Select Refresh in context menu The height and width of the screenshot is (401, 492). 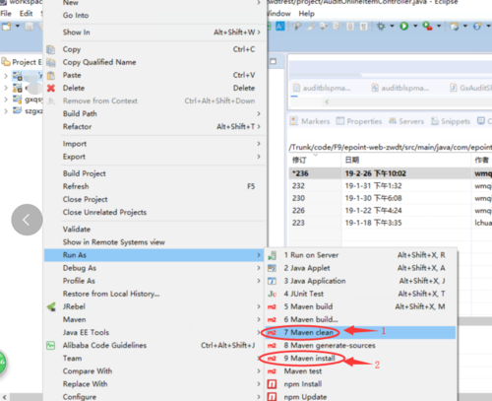click(x=154, y=186)
